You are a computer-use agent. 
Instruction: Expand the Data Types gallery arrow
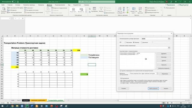[86, 12]
